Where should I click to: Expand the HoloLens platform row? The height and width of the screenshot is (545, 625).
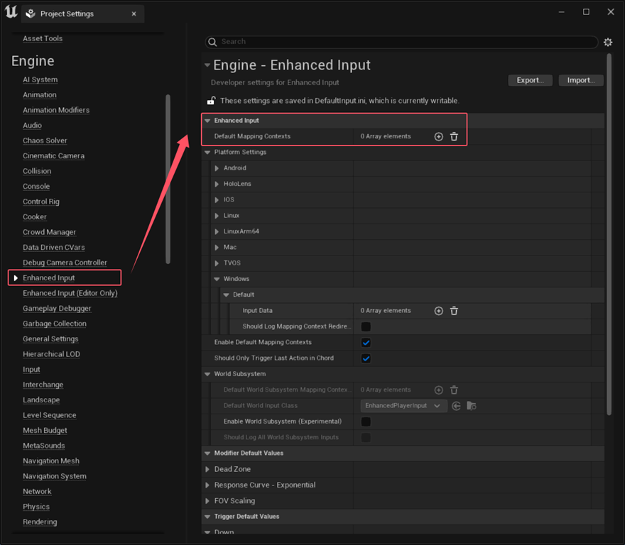217,184
